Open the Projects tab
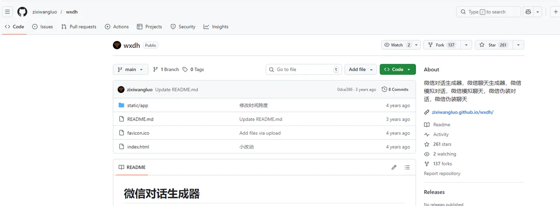The width and height of the screenshot is (560, 206). click(149, 27)
